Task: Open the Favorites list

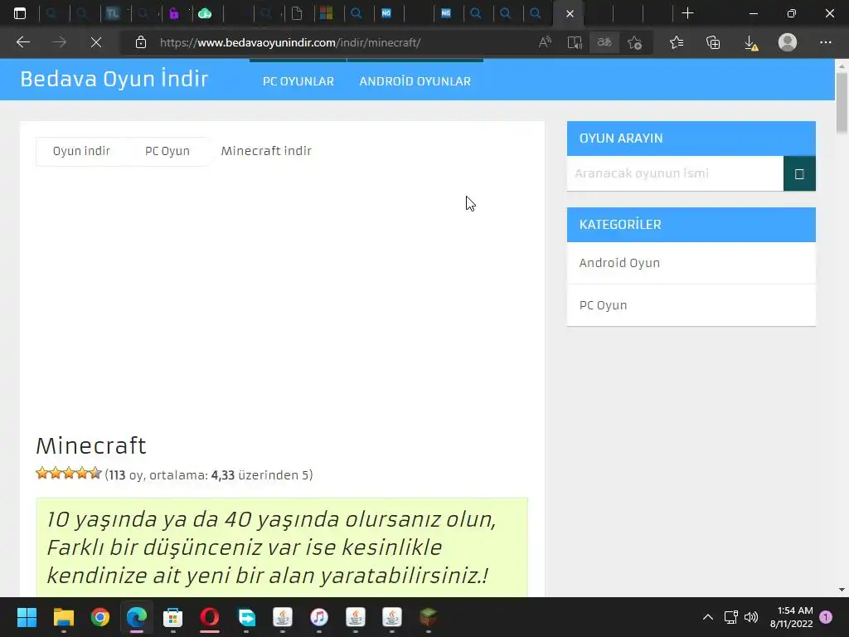Action: (x=677, y=42)
